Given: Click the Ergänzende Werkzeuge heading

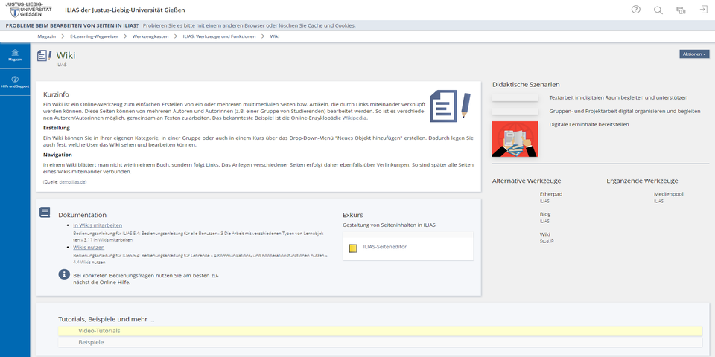Looking at the screenshot, I should pos(642,181).
